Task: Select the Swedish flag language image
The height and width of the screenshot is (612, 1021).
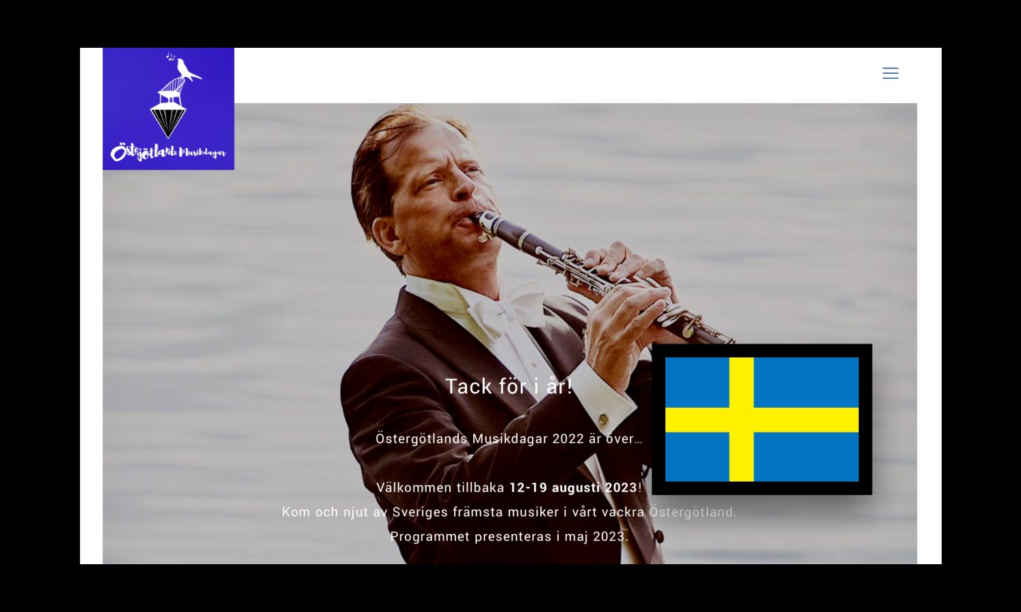Action: pyautogui.click(x=762, y=419)
